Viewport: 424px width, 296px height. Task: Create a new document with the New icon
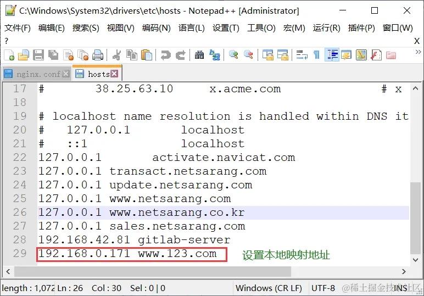9,55
